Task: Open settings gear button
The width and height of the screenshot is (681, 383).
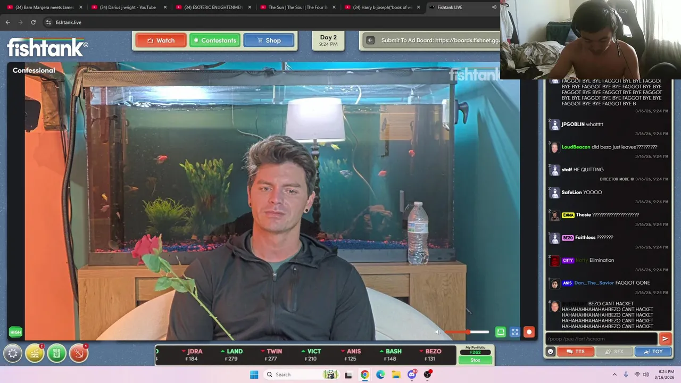Action: coord(13,353)
